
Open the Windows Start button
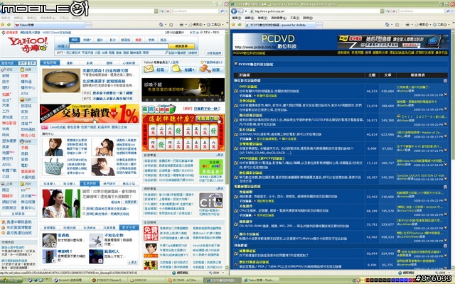pyautogui.click(x=11, y=280)
